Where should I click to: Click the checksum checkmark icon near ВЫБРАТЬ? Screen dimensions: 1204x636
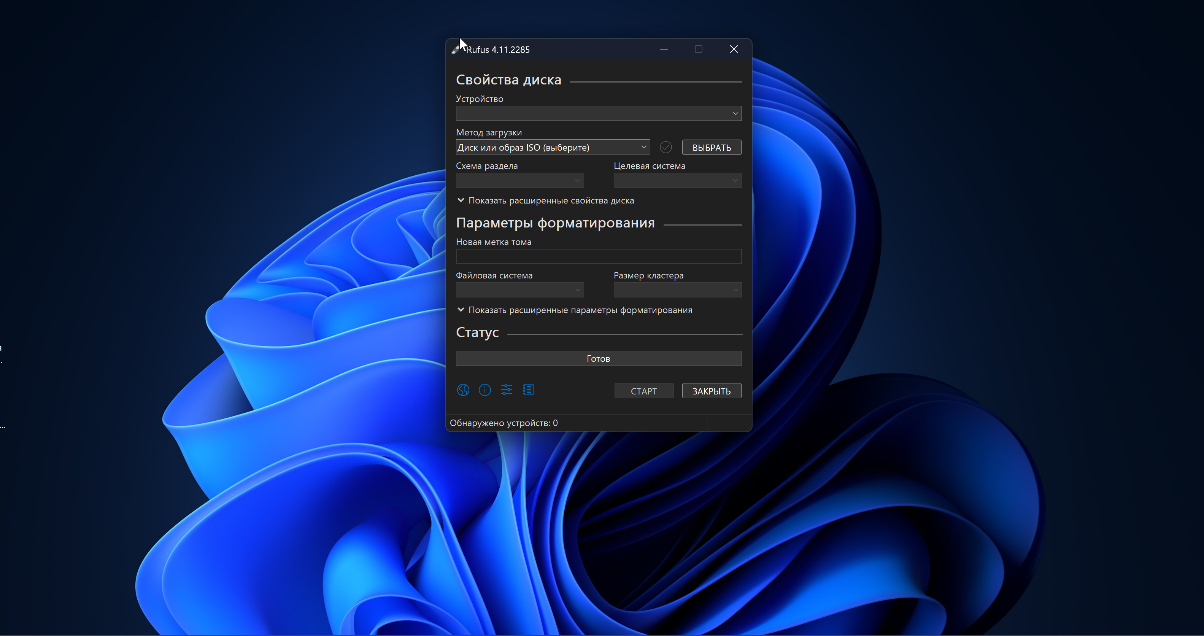[x=666, y=147]
